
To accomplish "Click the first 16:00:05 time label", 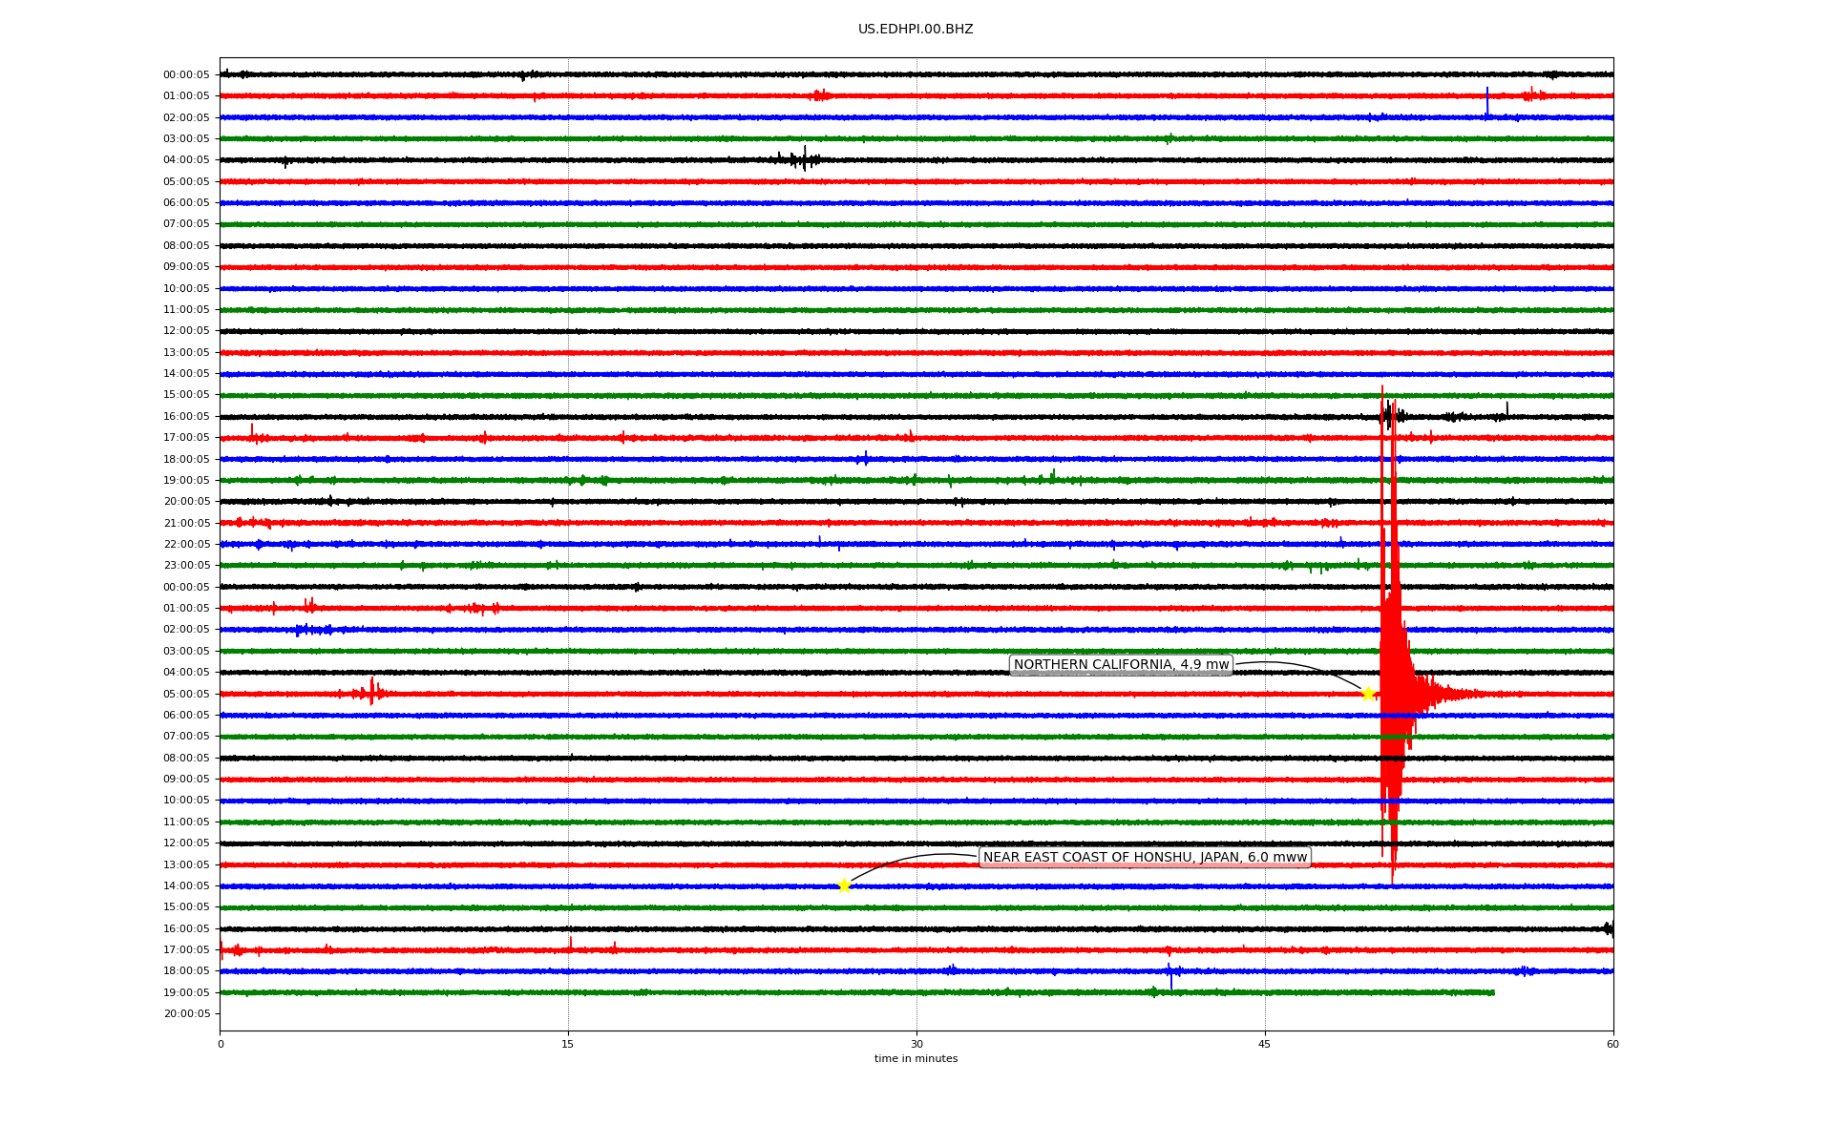I will point(186,417).
